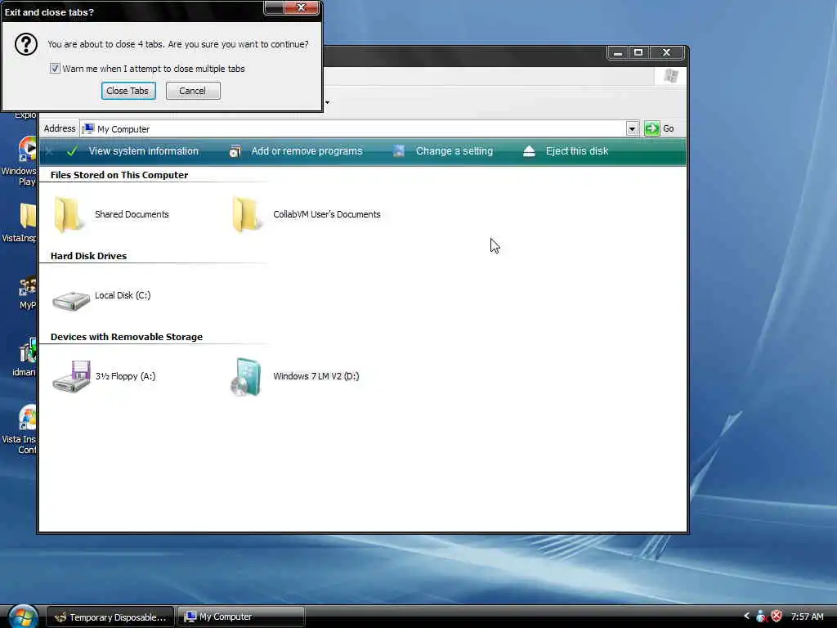Open the MyP desktop shortcut icon

pos(27,287)
